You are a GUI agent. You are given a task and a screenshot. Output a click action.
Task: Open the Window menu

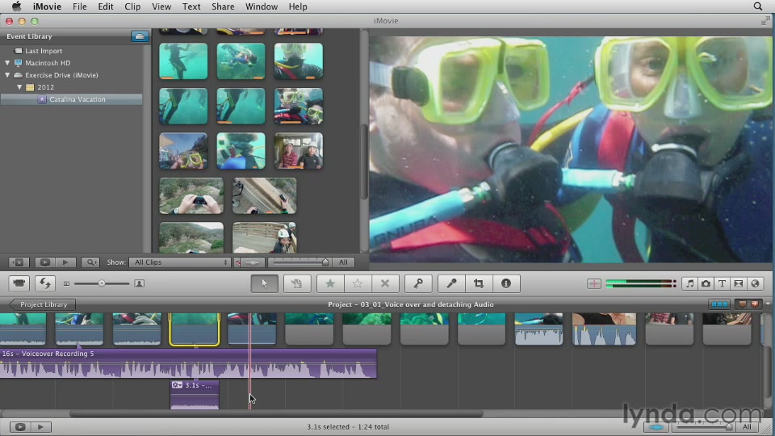point(262,6)
